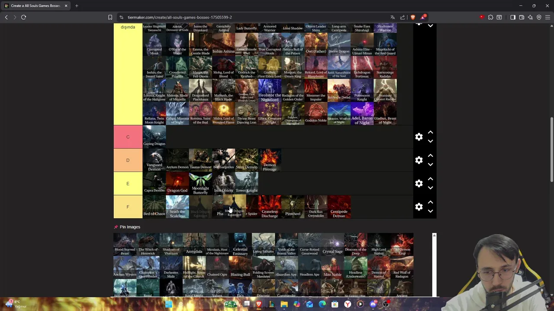Select the Bed of Chaos image
The width and height of the screenshot is (554, 311).
tap(154, 207)
